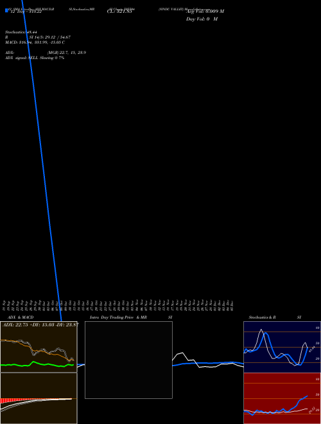Select 'ADX: 22.75 +DY: 15.03 -DY: 23.87' header
This screenshot has height=424, width=321.
[x=40, y=325]
